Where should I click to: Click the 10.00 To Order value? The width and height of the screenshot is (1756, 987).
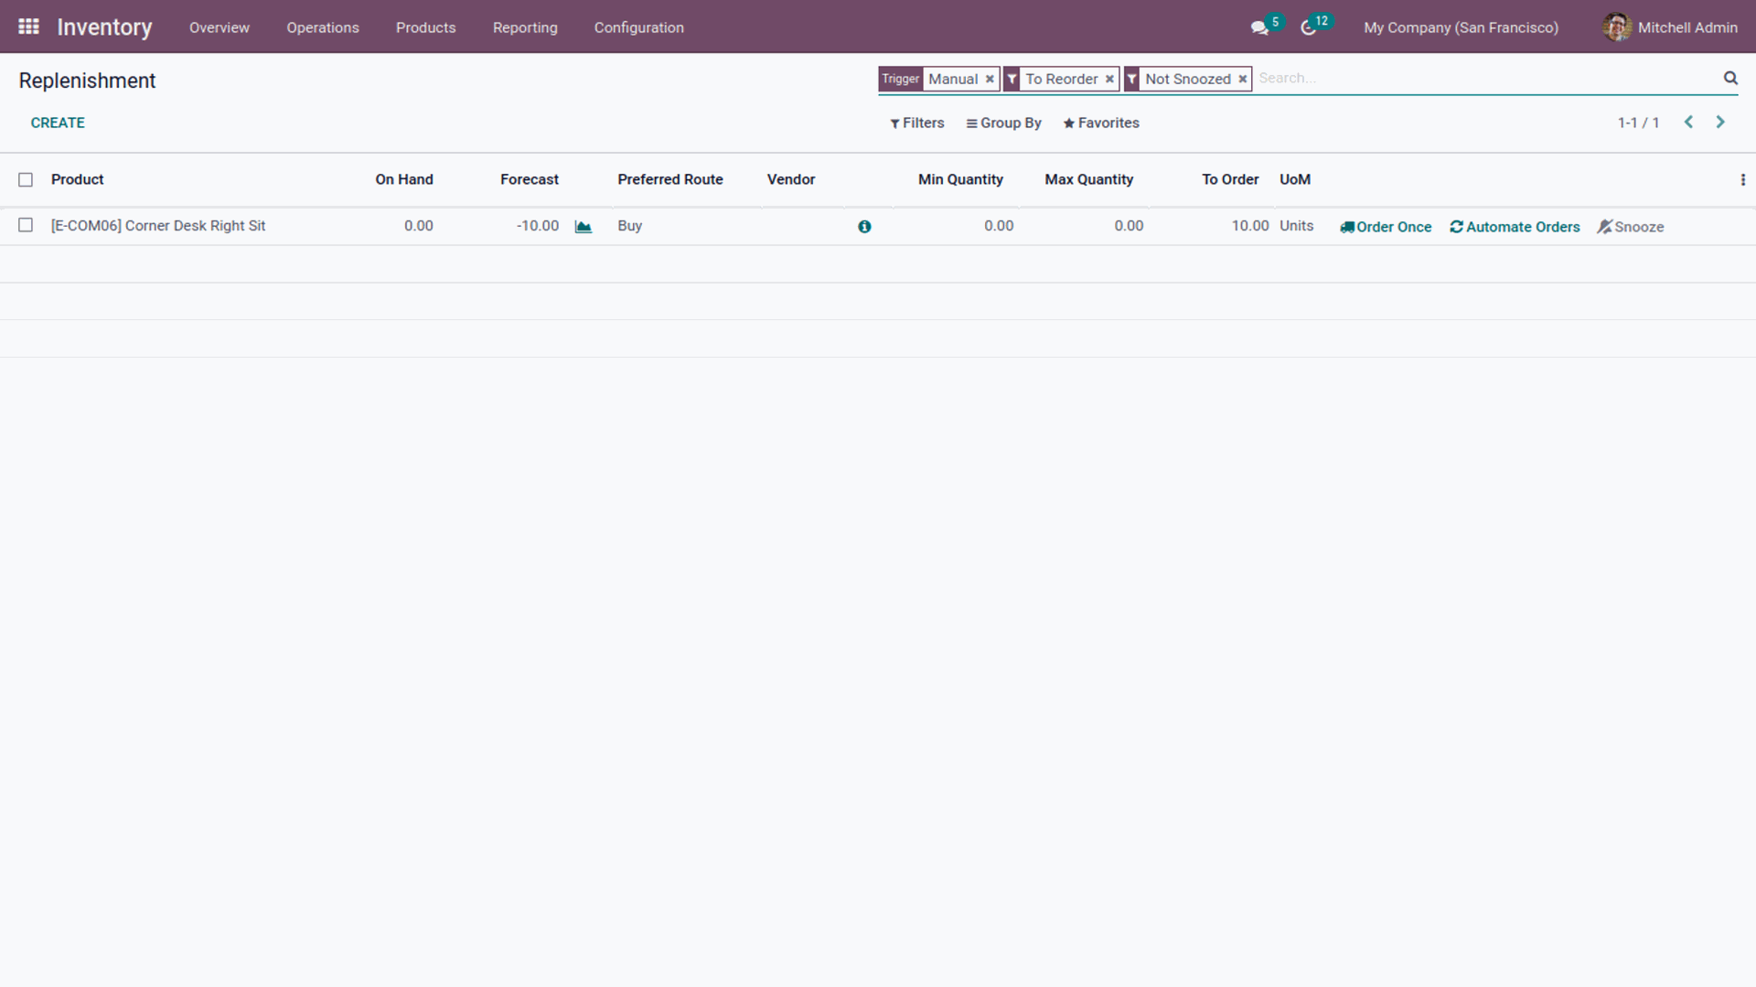click(1250, 226)
